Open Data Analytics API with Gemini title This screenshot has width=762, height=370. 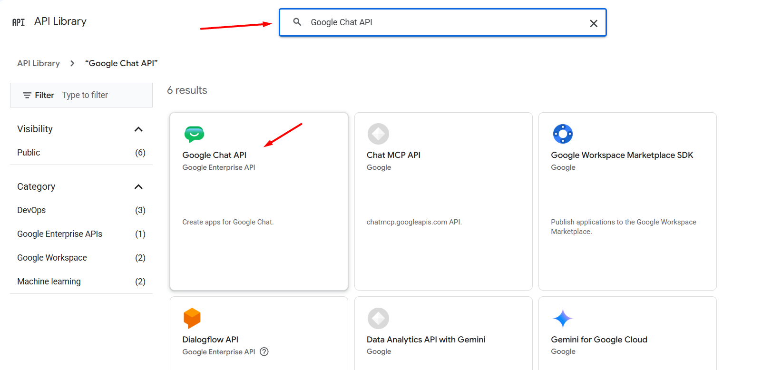click(426, 340)
